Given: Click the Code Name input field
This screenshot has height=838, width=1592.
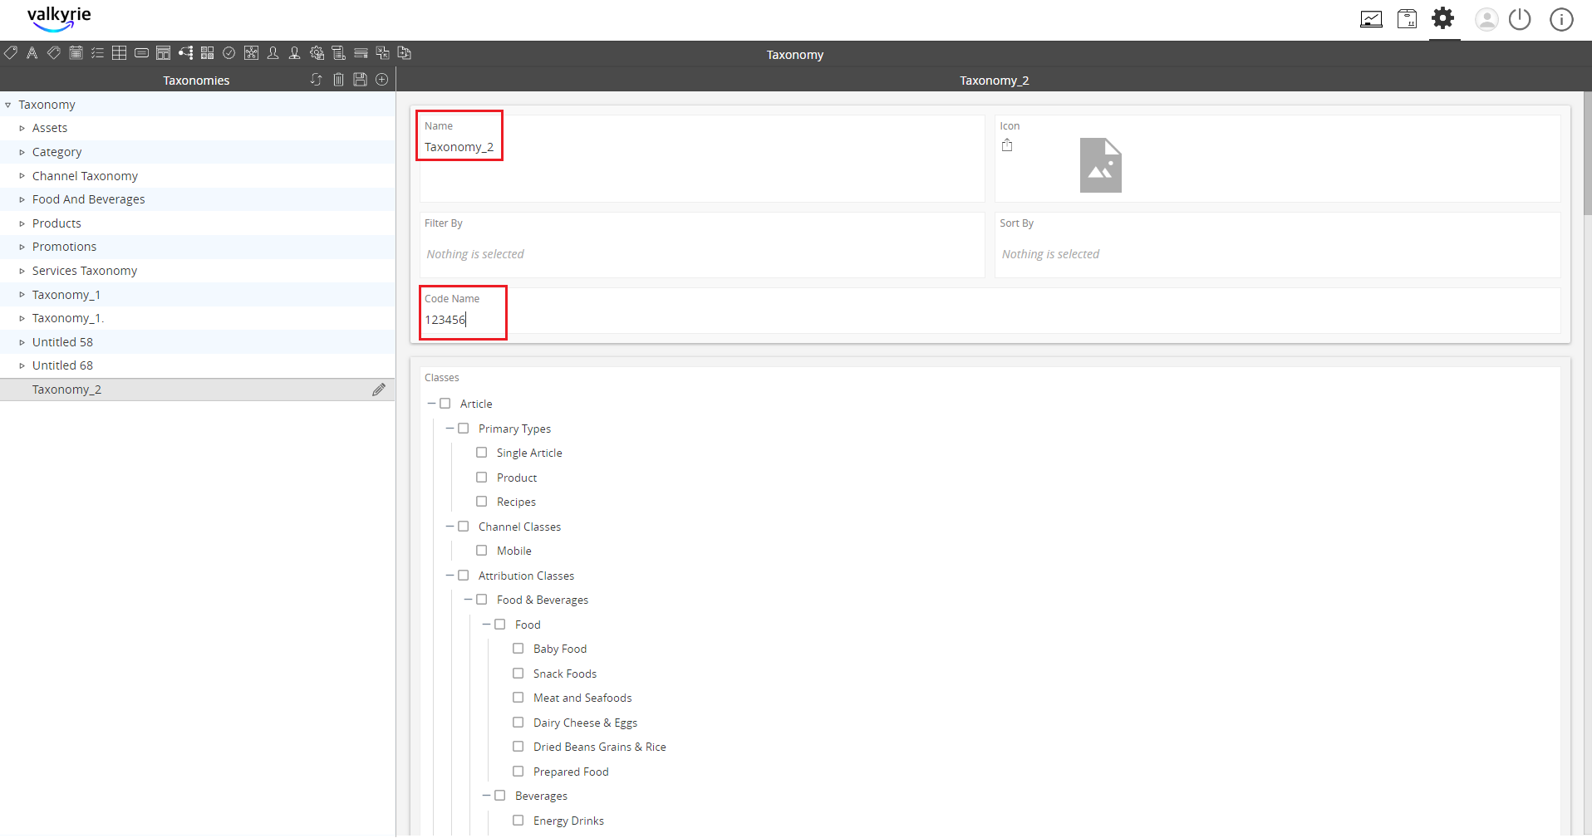Looking at the screenshot, I should tap(990, 320).
